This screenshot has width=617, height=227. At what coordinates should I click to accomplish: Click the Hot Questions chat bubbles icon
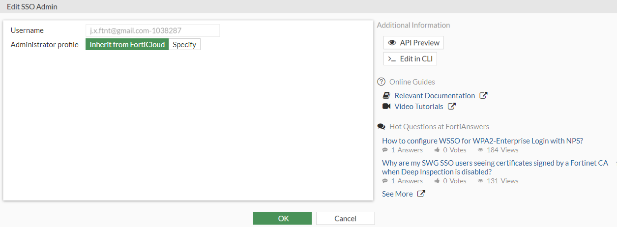[x=381, y=127]
